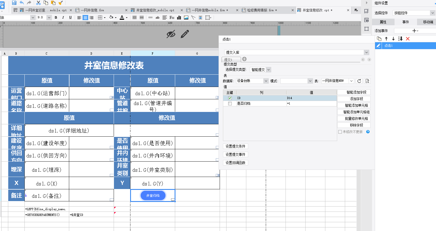Insert an image with the picture icon
The height and width of the screenshot is (231, 436).
click(x=186, y=18)
